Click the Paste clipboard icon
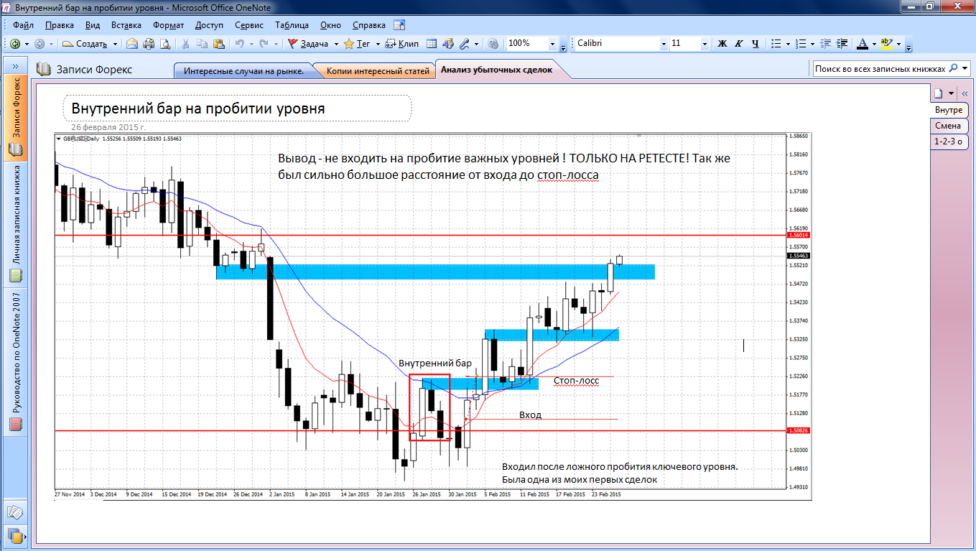 click(x=219, y=44)
